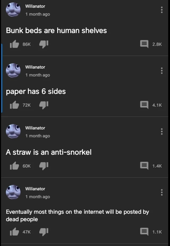
Task: Like the "A straw is an anti-snorkel" post
Action: click(x=14, y=166)
